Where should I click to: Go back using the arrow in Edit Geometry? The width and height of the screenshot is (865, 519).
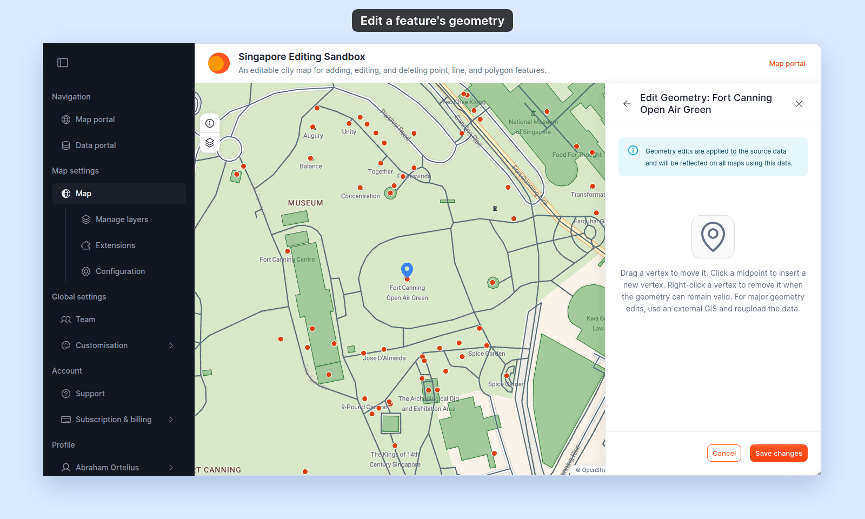click(627, 104)
